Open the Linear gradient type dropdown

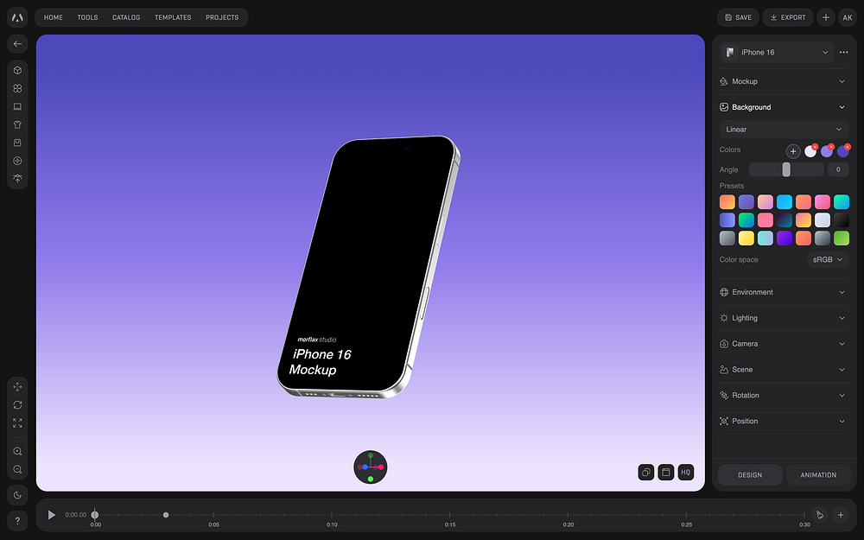pos(785,130)
